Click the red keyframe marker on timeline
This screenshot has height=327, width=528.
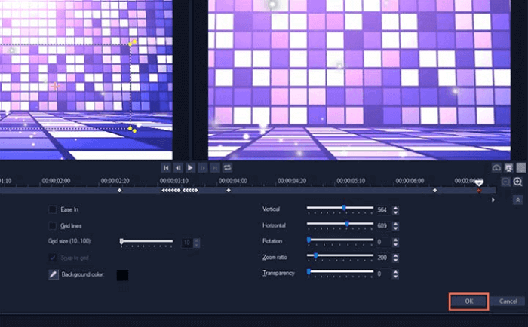pos(478,190)
